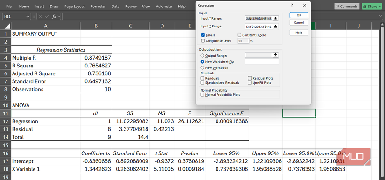
Task: Open the Review tab
Action: pos(131,7)
